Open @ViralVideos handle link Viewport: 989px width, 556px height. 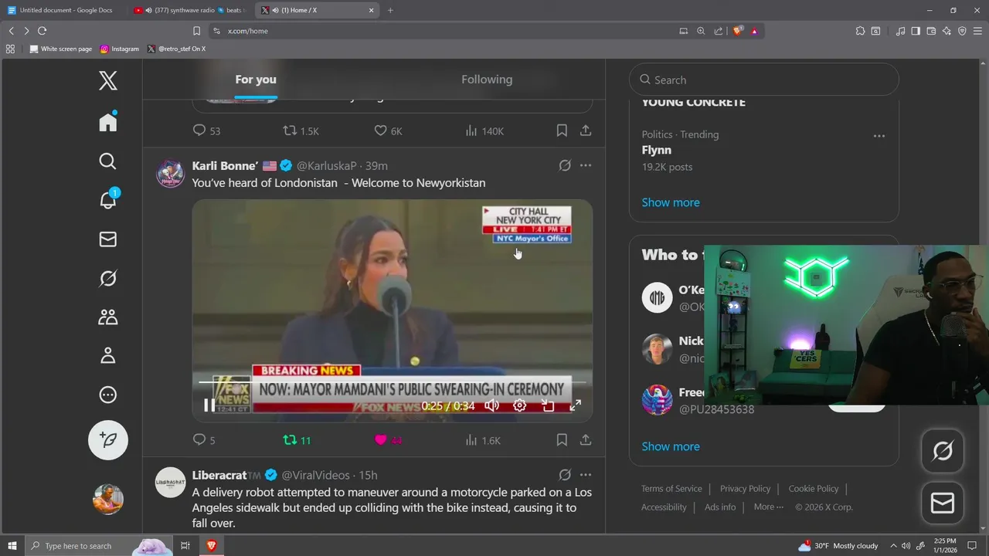click(315, 475)
